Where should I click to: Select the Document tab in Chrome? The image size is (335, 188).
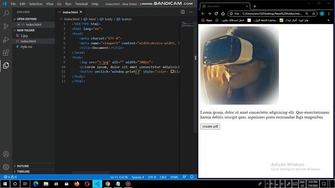pos(225,6)
